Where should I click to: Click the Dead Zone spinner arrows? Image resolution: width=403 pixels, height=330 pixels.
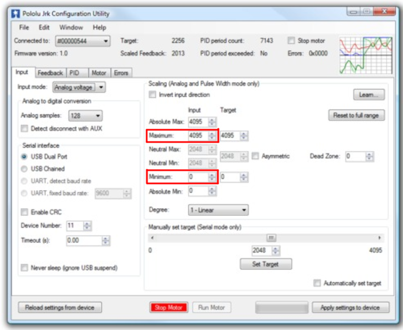(370, 156)
